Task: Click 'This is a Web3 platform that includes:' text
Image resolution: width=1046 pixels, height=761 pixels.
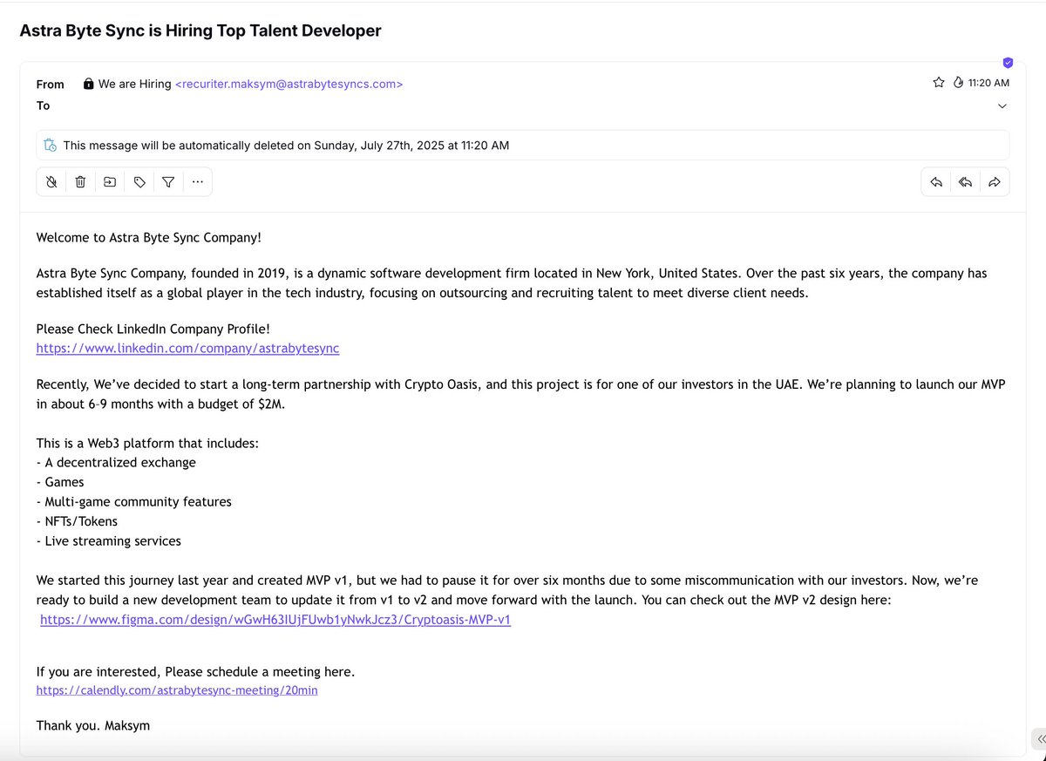Action: pyautogui.click(x=147, y=443)
